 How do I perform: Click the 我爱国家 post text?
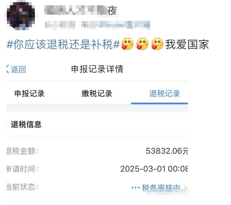point(187,44)
